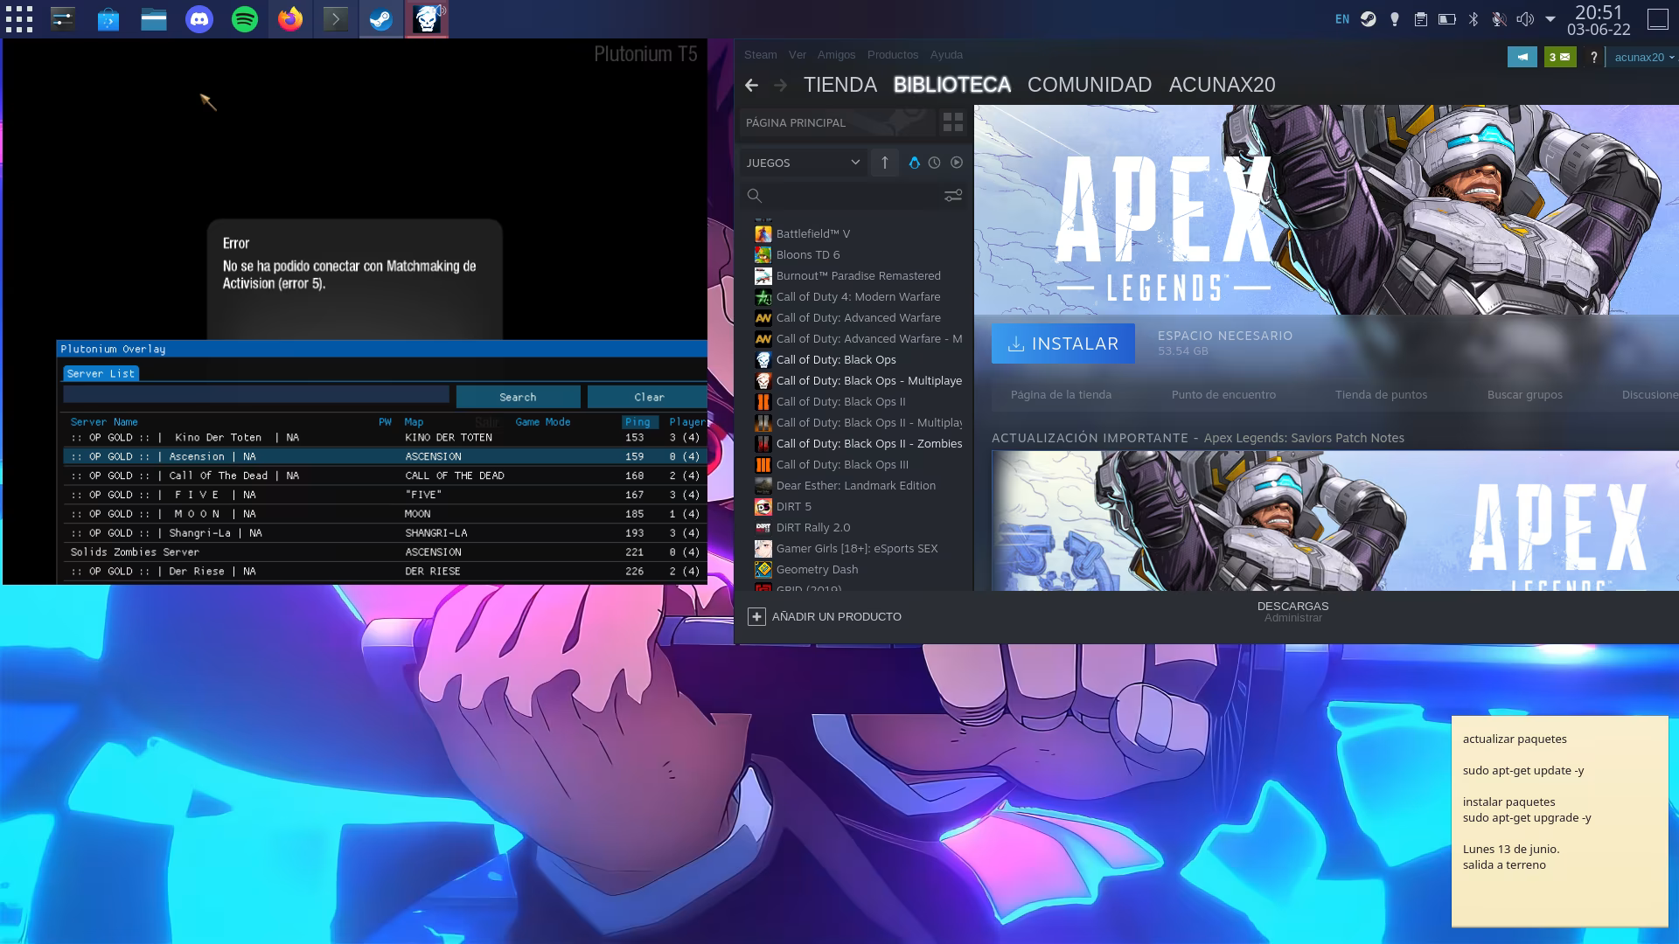This screenshot has width=1679, height=944.
Task: Open the software store taskbar icon
Action: pos(108,19)
